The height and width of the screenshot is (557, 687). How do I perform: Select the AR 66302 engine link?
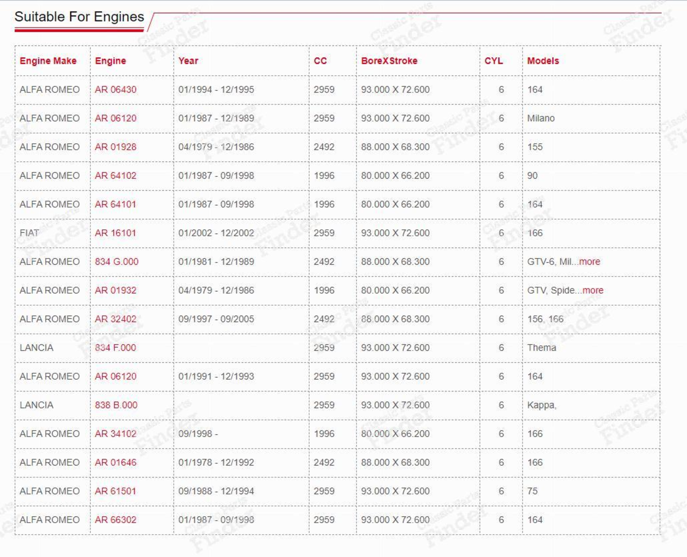click(x=115, y=520)
